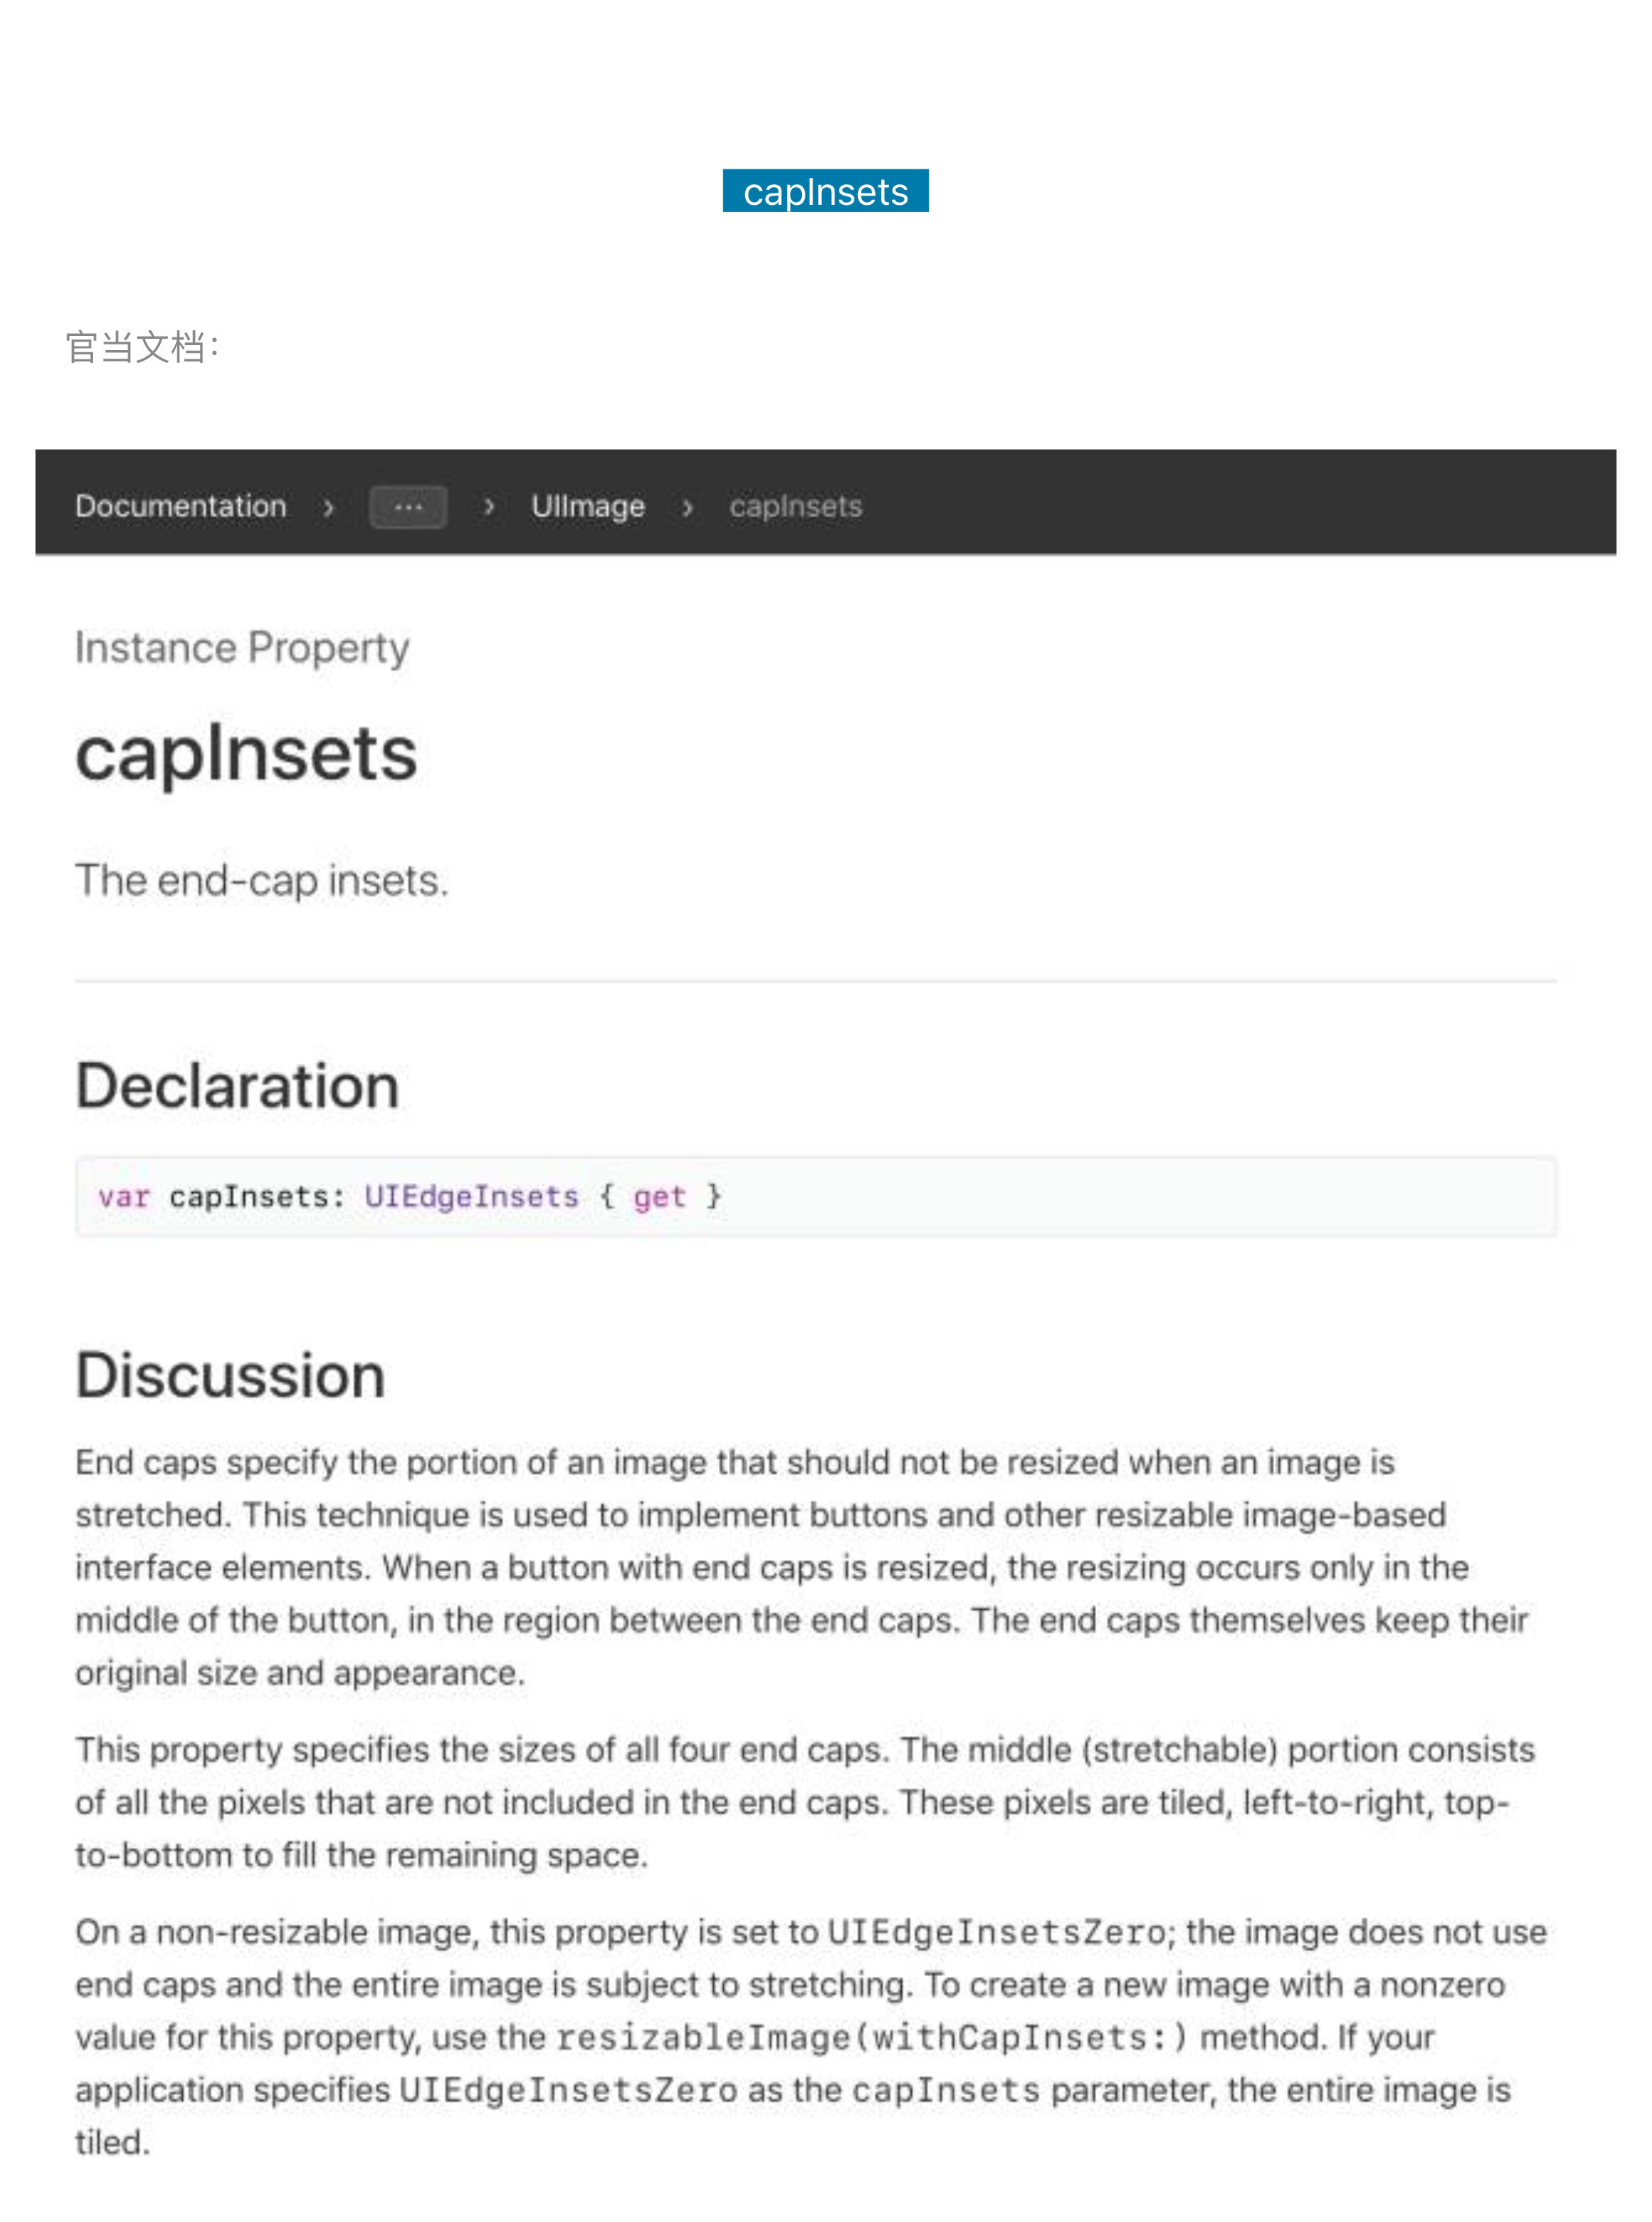The image size is (1652, 2222).
Task: Click the chevron after UIImage breadcrumb
Action: coord(687,507)
